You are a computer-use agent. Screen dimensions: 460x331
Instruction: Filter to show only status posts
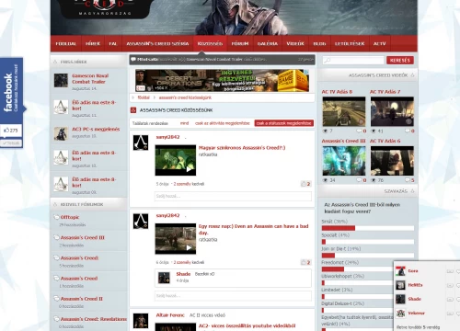[284, 123]
